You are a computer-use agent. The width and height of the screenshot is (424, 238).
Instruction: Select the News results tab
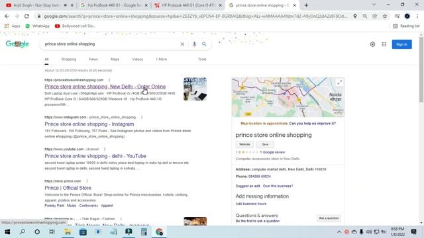pos(93,59)
